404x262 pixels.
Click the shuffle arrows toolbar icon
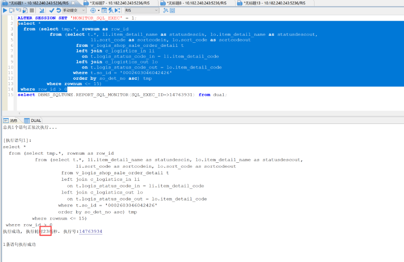pyautogui.click(x=118, y=10)
